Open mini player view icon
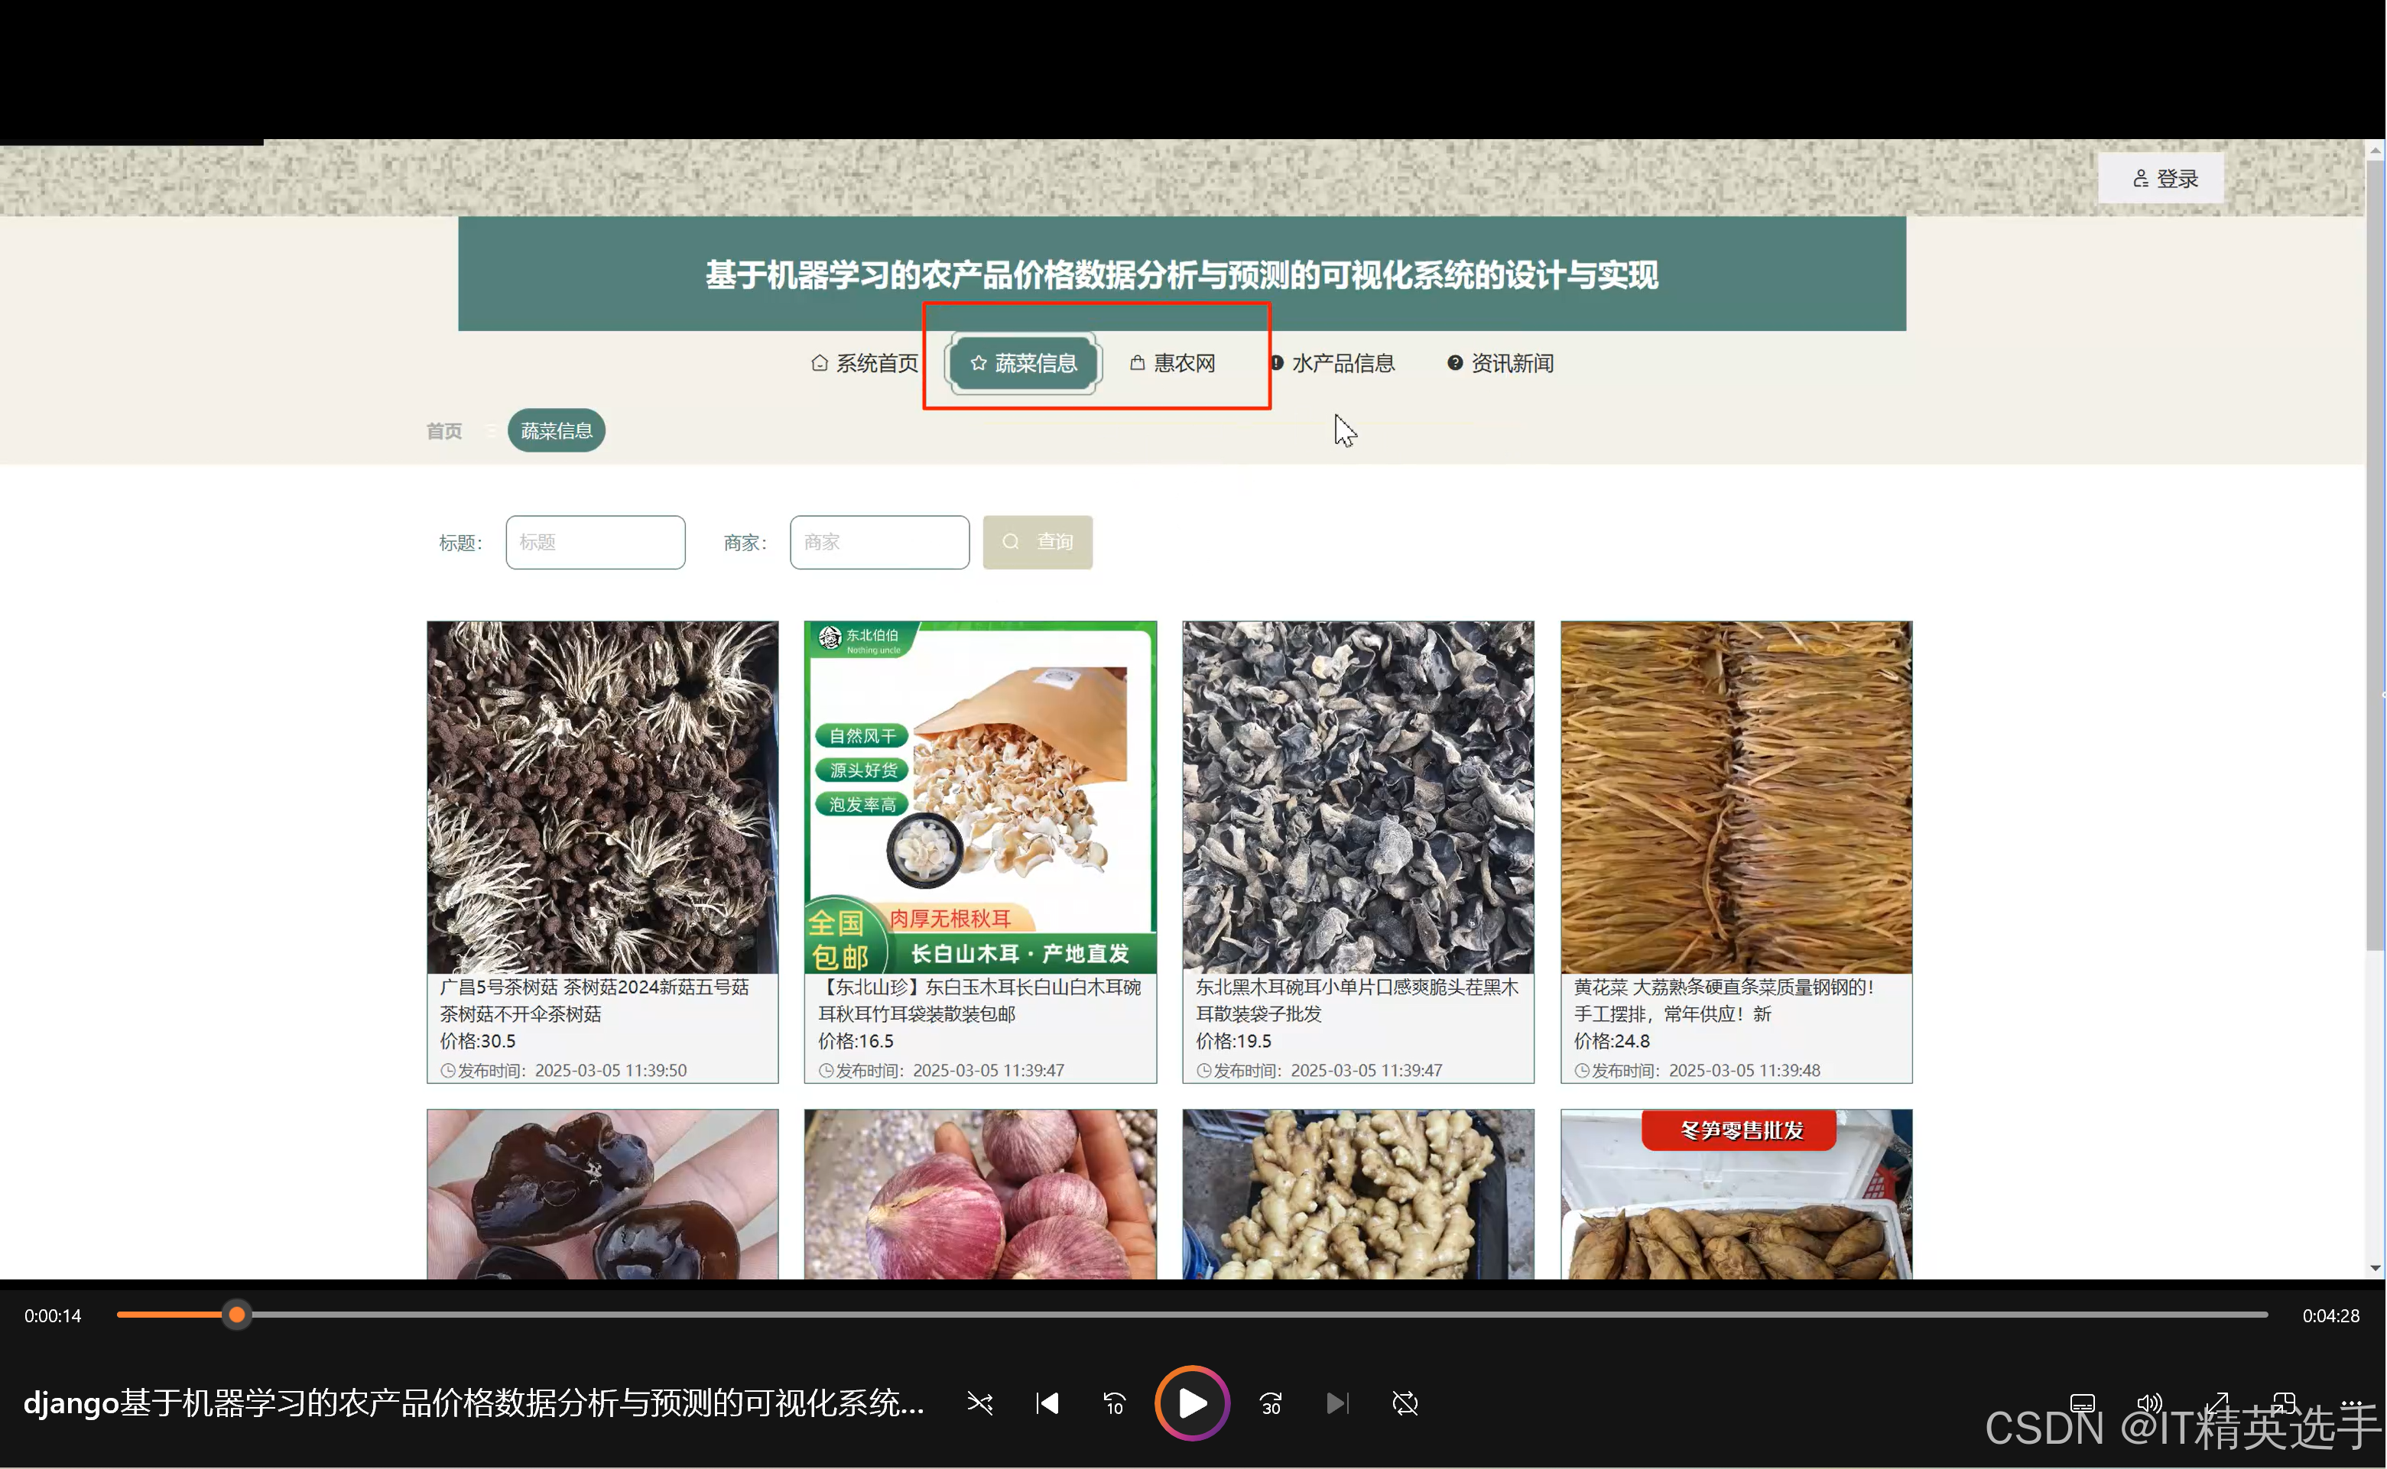 click(x=2283, y=1403)
